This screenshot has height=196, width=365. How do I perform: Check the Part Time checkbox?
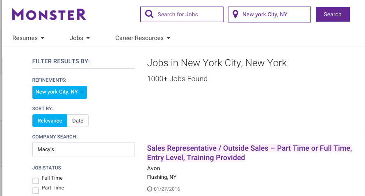36,191
